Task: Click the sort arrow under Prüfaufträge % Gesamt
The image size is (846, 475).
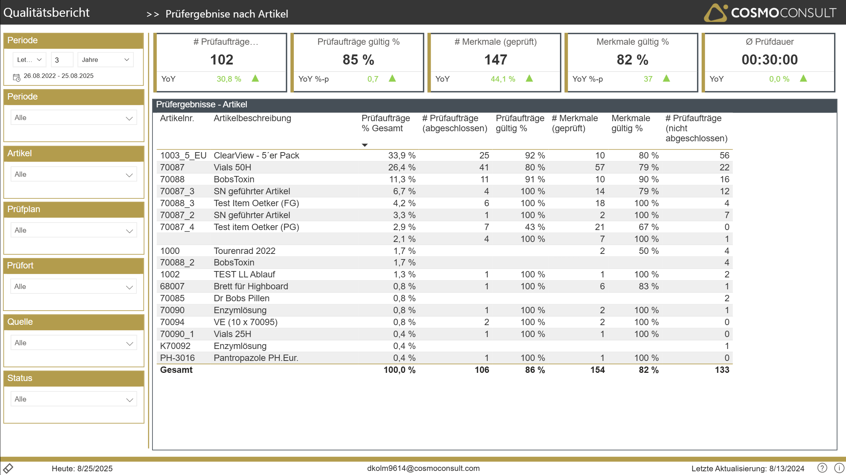Action: click(x=365, y=145)
